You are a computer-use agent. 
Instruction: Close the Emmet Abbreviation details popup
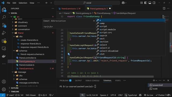(x=94, y=21)
